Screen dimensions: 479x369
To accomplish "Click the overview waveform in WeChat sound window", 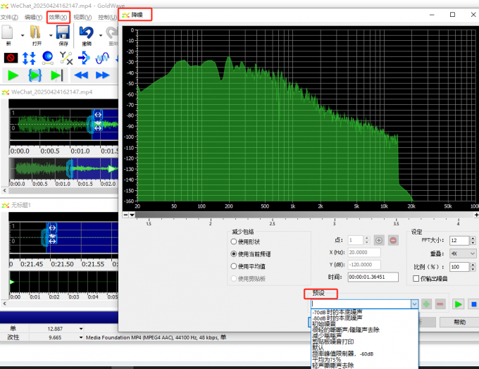I will [x=63, y=168].
